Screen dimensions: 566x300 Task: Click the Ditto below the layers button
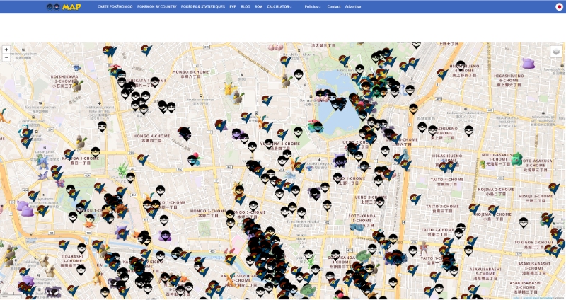pyautogui.click(x=528, y=64)
